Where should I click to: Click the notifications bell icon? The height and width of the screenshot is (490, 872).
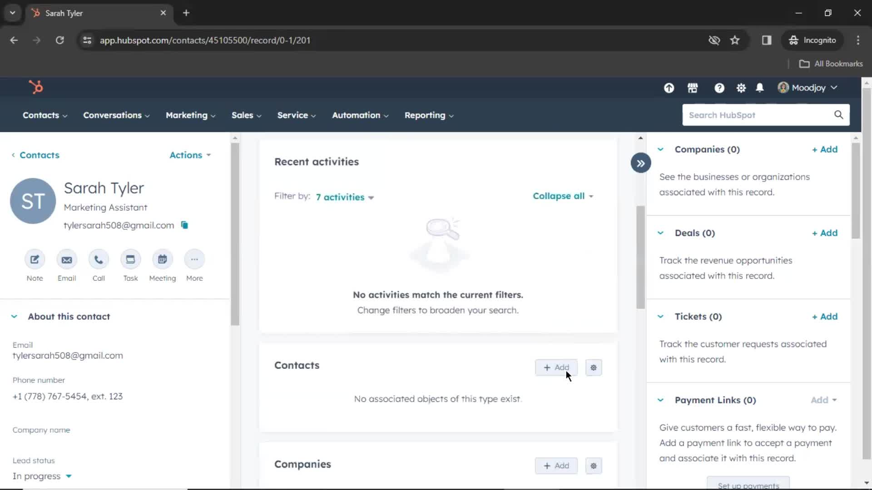(759, 88)
